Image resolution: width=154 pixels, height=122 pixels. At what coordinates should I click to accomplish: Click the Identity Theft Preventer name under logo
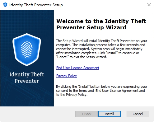pos(27,77)
